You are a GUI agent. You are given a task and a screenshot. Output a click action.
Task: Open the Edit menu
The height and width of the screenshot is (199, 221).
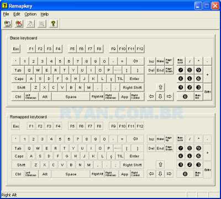click(17, 14)
